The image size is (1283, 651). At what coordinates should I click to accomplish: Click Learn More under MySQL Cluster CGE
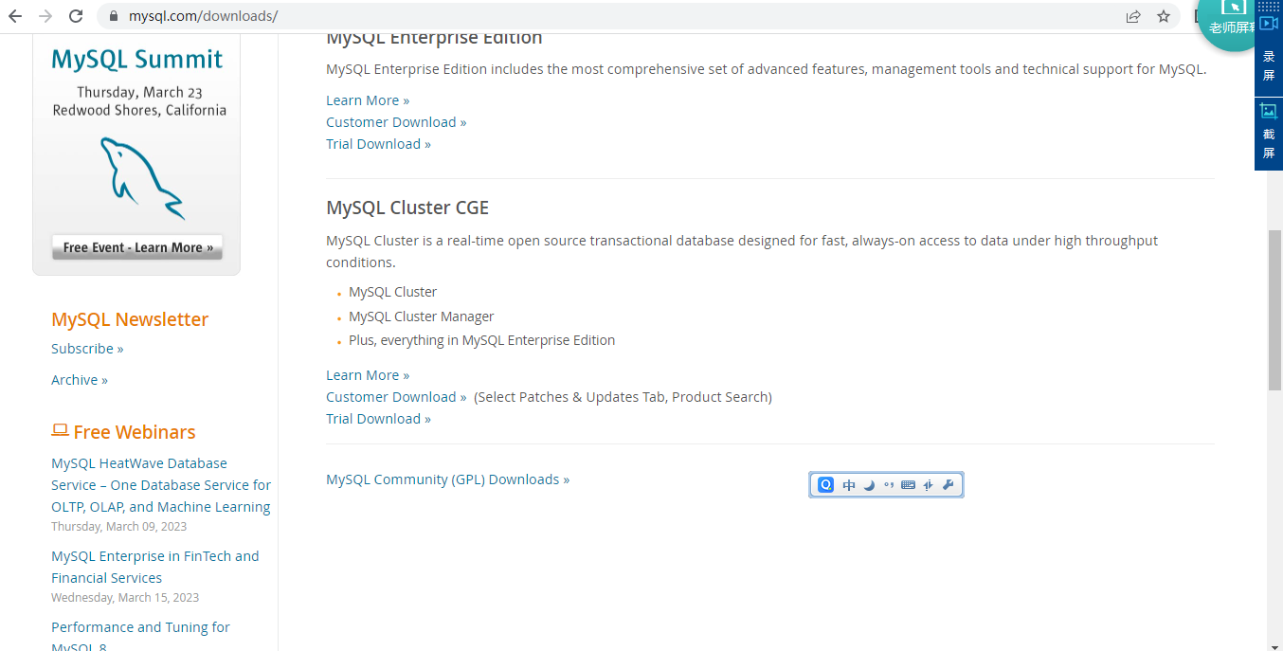(368, 375)
